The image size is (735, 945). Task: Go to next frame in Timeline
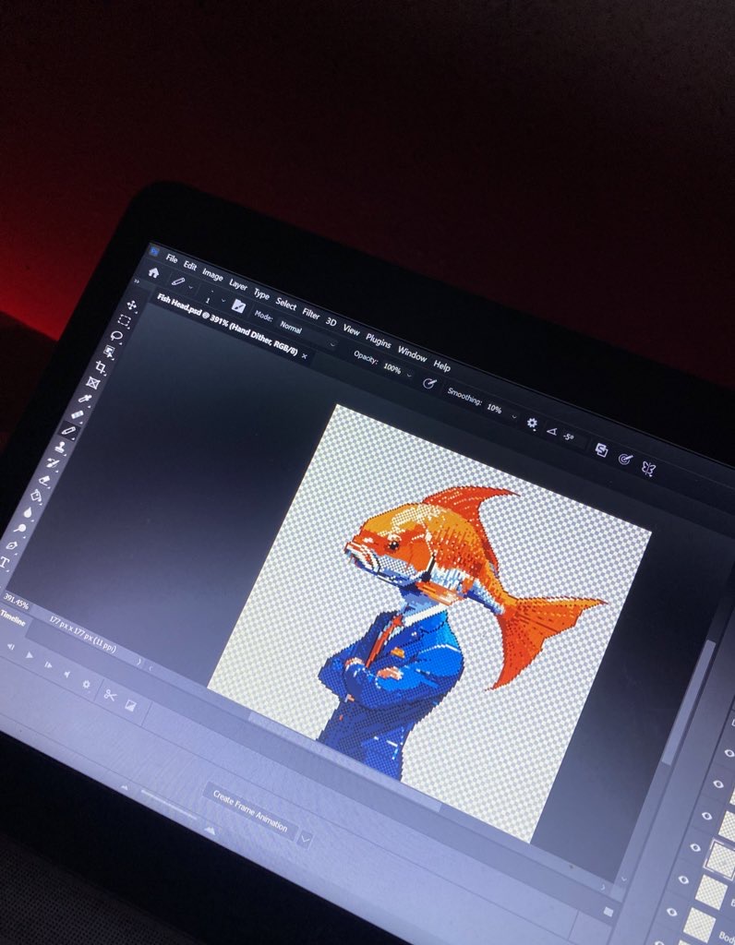coord(48,664)
